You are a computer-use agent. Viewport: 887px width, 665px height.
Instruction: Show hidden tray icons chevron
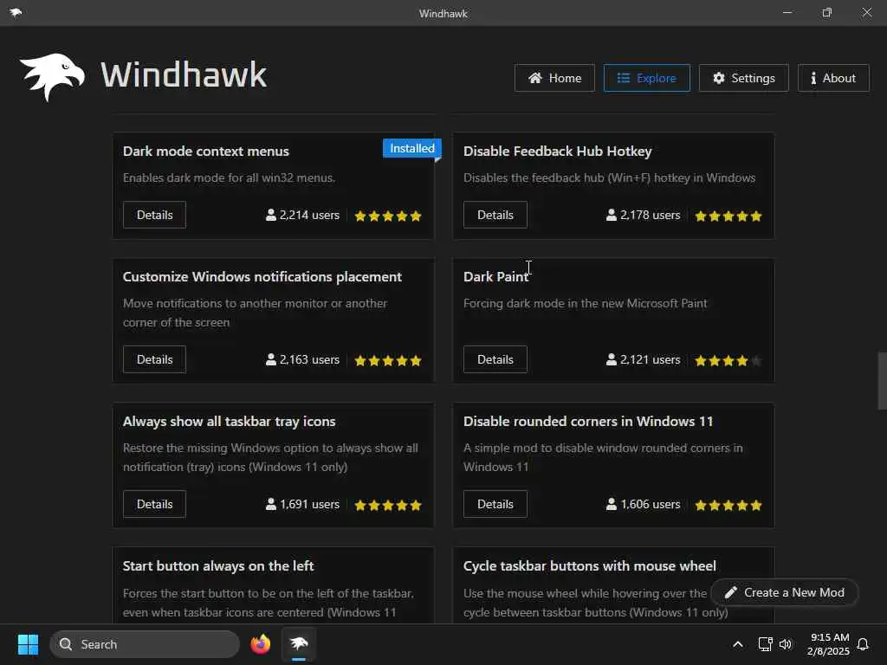[x=738, y=644]
